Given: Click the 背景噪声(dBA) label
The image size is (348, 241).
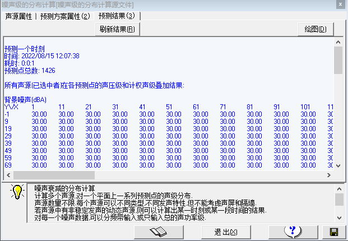Looking at the screenshot, I should [25, 100].
